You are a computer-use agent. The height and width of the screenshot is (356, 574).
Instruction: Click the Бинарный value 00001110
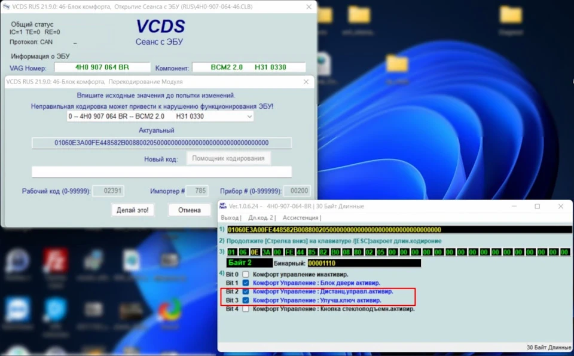(x=364, y=263)
